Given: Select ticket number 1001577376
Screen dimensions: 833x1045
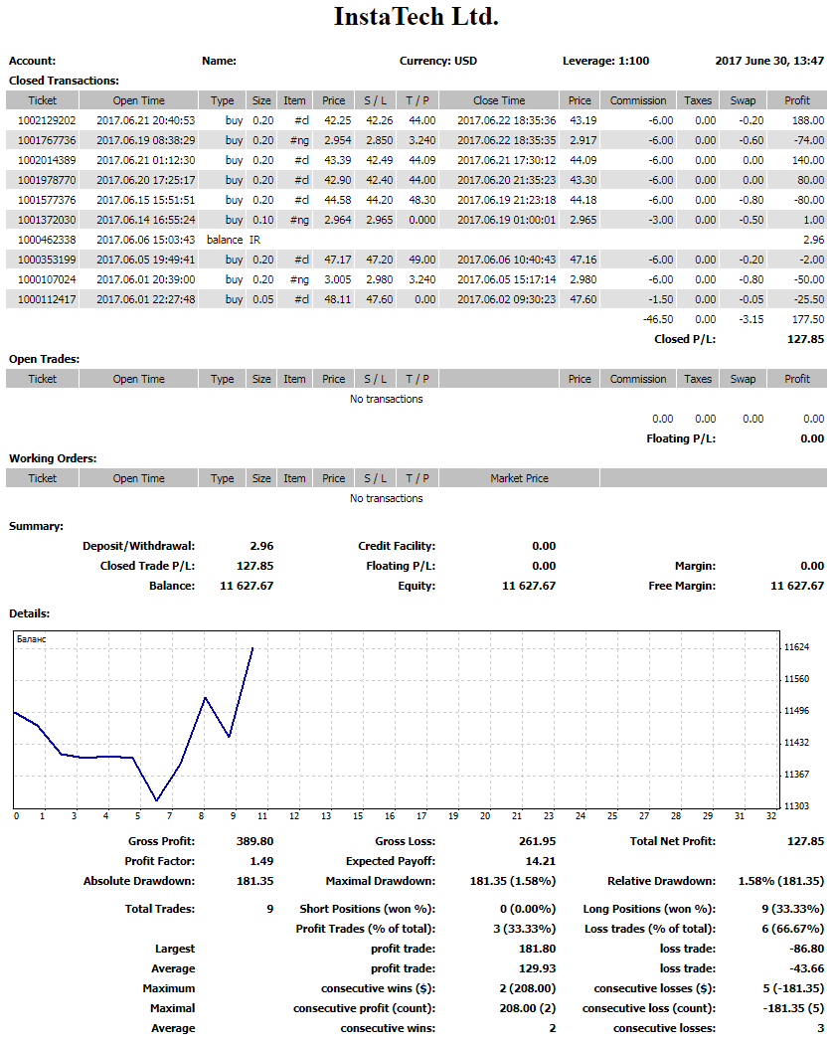Looking at the screenshot, I should pyautogui.click(x=47, y=201).
